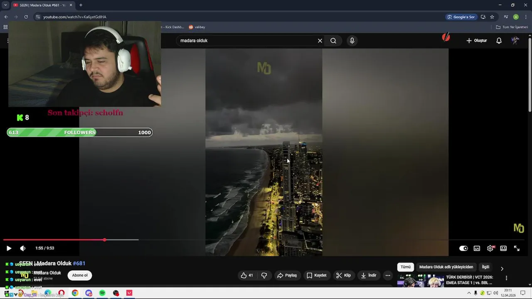This screenshot has width=532, height=299.
Task: Open options for the TÜRK DERBİSİ video
Action: 506,278
